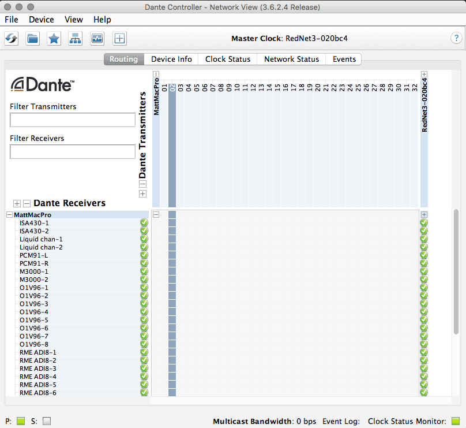Click the vertical scrollbar of receiver list
This screenshot has width=466, height=428.
(456, 271)
